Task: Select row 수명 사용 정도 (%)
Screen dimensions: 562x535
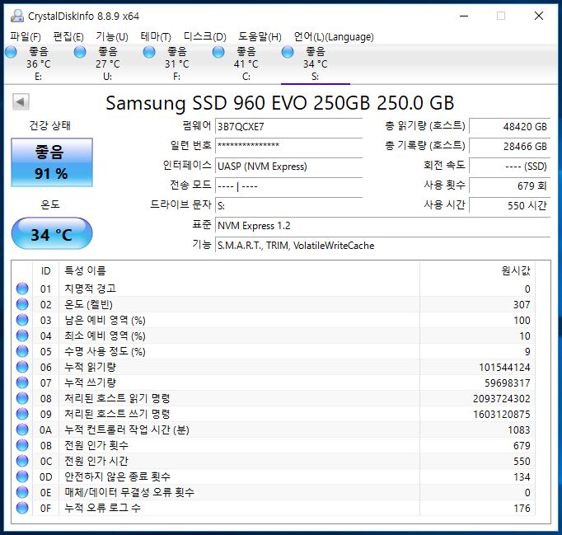Action: pos(273,351)
